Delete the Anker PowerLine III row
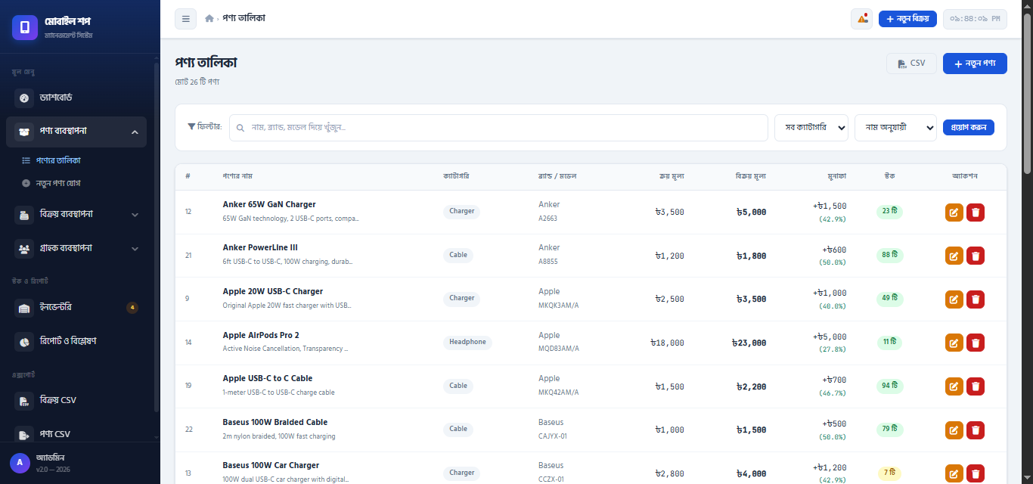Image resolution: width=1033 pixels, height=484 pixels. (976, 256)
